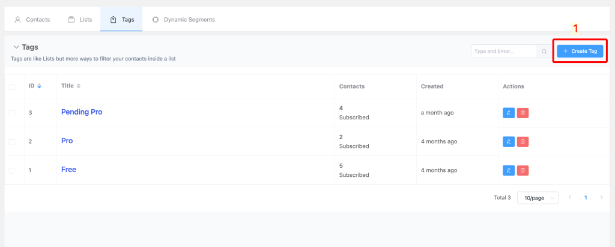The width and height of the screenshot is (615, 247).
Task: Sort tags by Title column arrows
Action: pyautogui.click(x=79, y=86)
